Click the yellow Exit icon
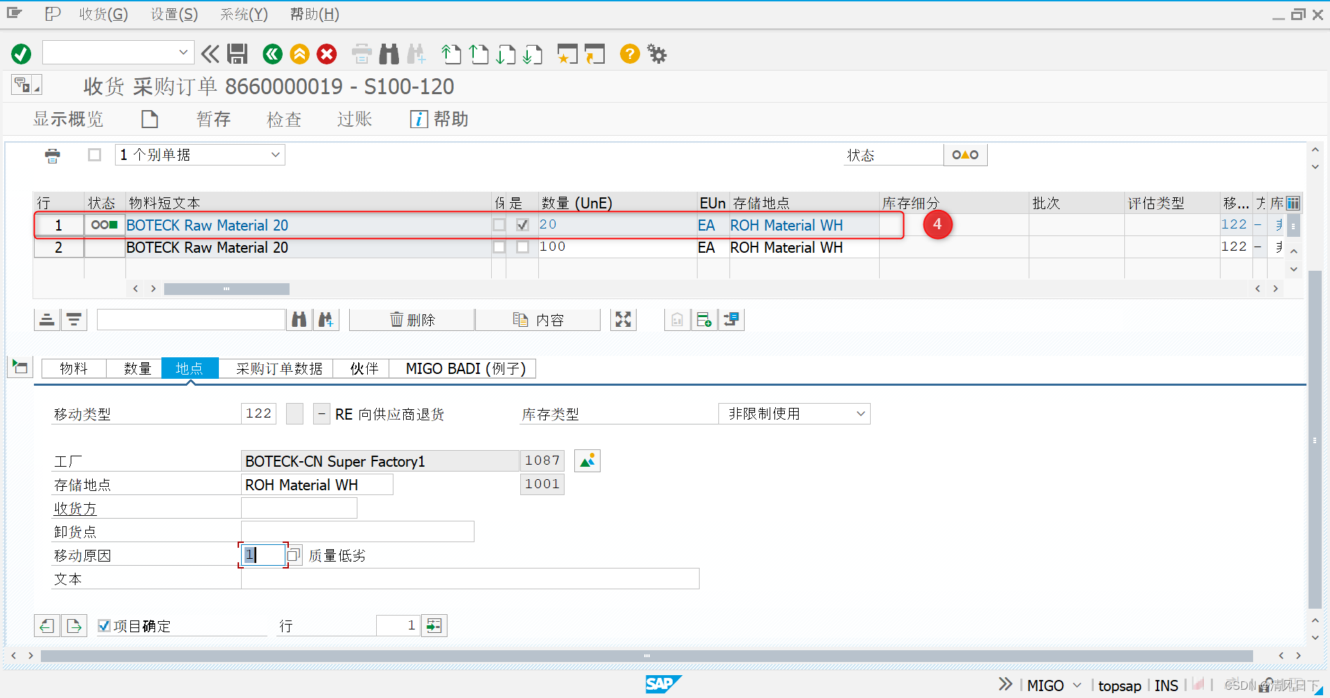 coord(300,53)
